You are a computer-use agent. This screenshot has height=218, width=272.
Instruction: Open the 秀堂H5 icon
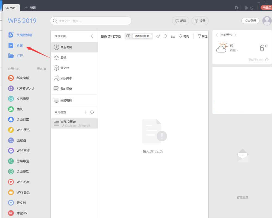point(11,213)
